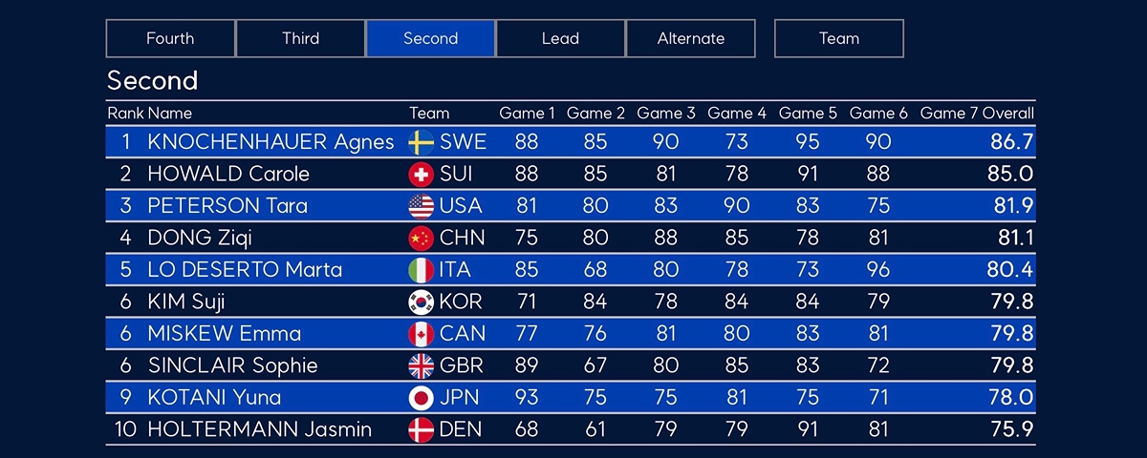Open the Team statistics tab
This screenshot has height=458, width=1147.
[x=838, y=39]
